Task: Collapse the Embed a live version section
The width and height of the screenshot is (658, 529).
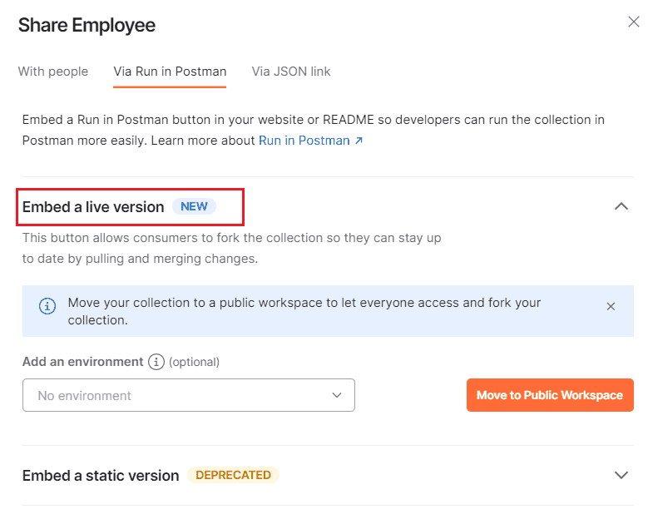Action: (x=621, y=206)
